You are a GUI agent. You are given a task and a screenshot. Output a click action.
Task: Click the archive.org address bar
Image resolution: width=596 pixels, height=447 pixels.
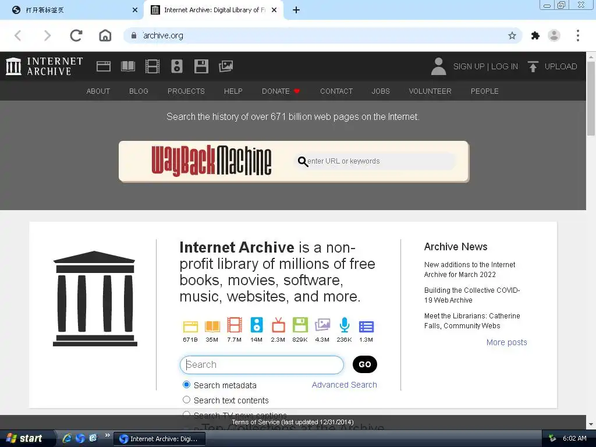(x=323, y=36)
